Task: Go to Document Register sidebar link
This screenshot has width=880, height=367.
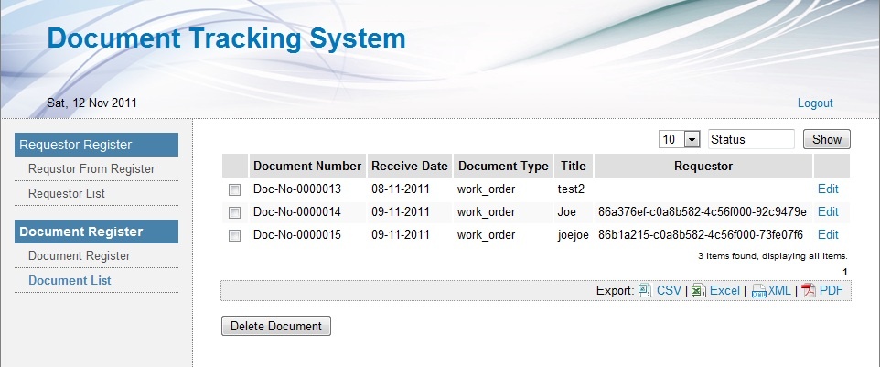Action: coord(80,256)
